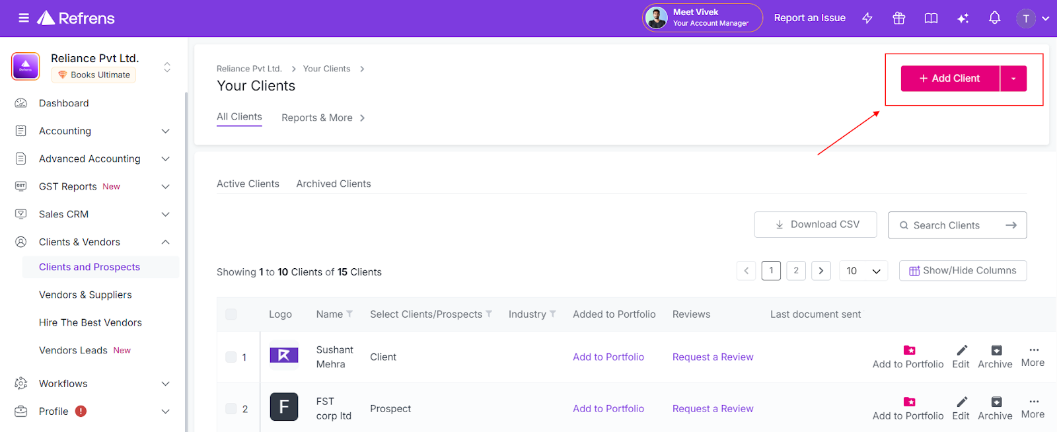Click Meet Vivek account manager button
Viewport: 1057px width, 432px height.
[x=703, y=18]
